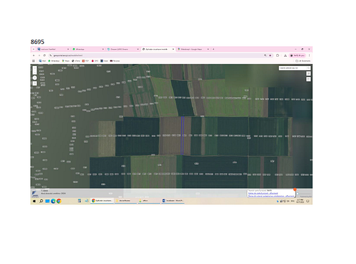Open the taskbar clock and date
Viewport: 356px width, 264px height.
point(300,201)
